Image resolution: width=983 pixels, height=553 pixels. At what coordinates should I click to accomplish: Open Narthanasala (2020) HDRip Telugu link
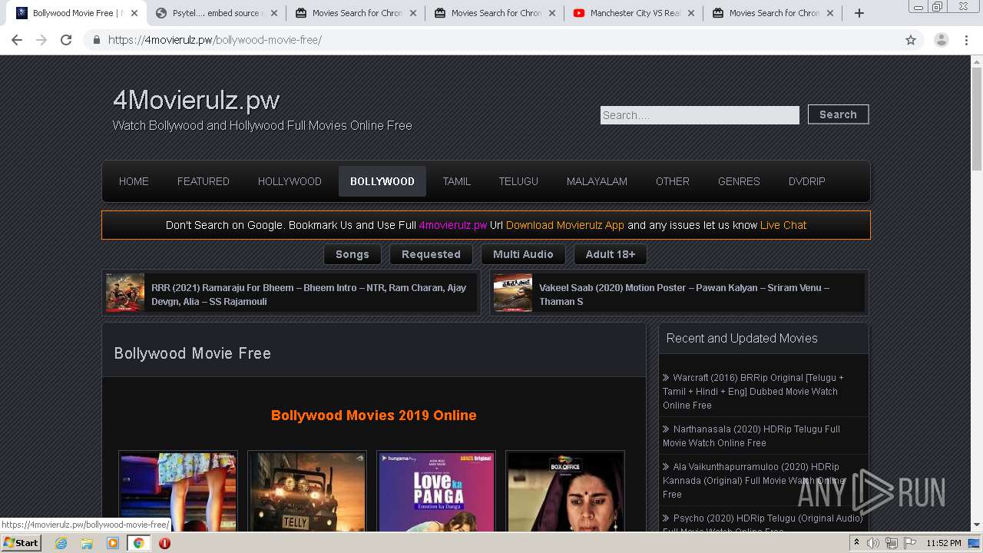[x=752, y=435]
